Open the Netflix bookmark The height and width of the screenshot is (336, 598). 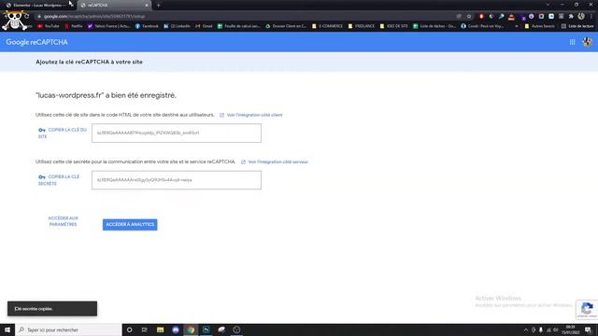[74, 26]
